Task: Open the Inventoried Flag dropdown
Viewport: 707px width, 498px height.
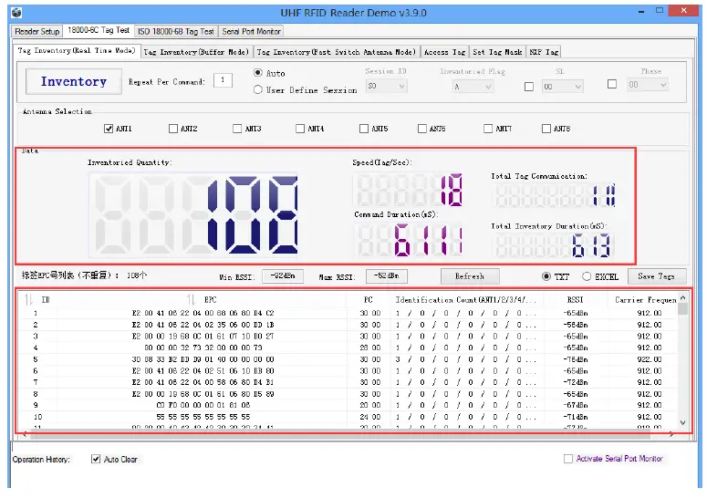Action: coord(473,86)
